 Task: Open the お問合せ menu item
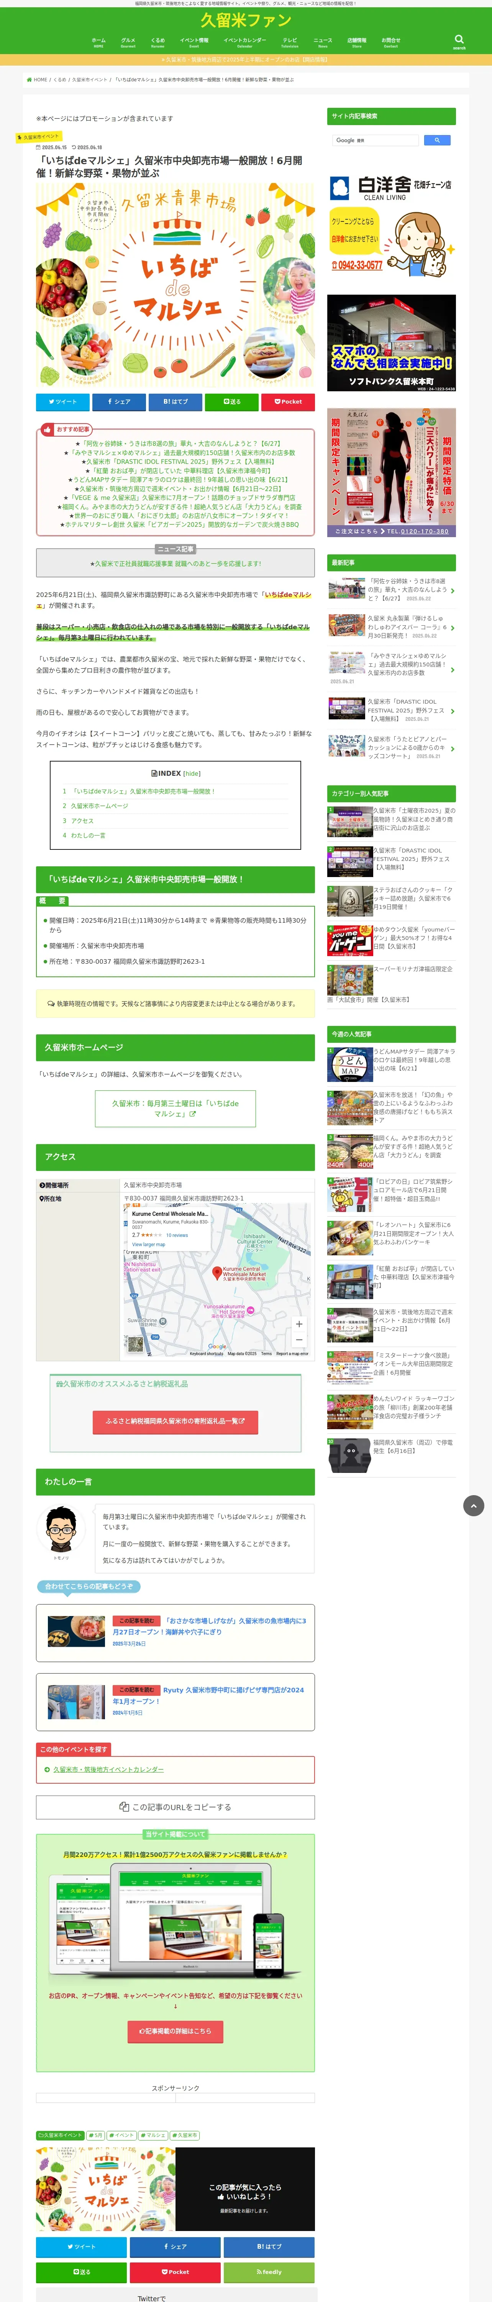[x=391, y=42]
